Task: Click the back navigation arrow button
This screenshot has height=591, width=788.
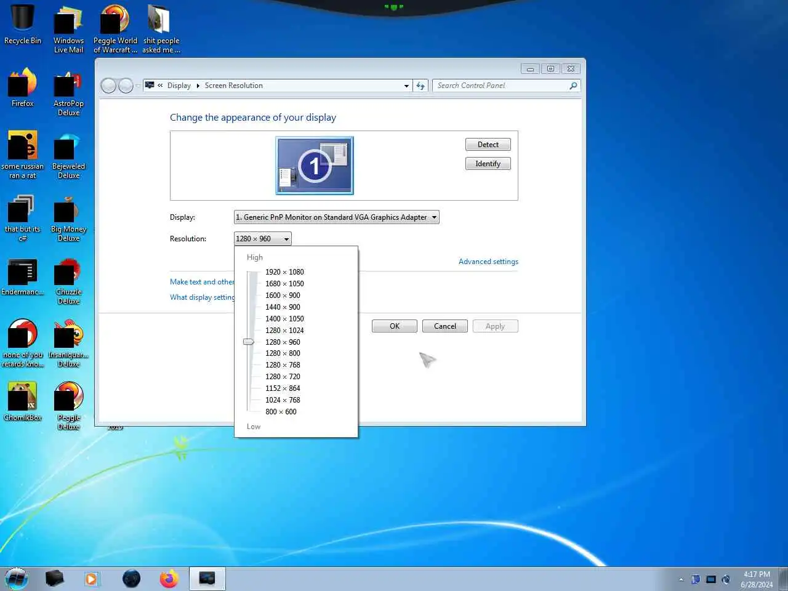Action: point(108,86)
